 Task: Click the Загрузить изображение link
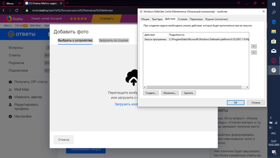126,104
